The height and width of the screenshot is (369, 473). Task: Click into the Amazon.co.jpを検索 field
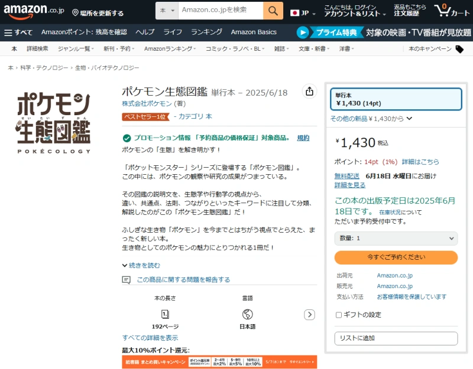pyautogui.click(x=221, y=11)
